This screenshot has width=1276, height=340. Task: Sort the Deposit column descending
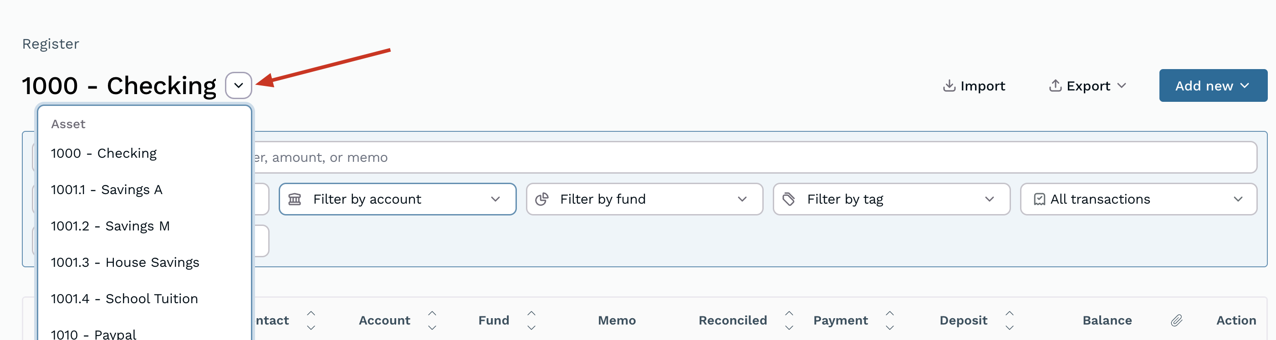click(x=1010, y=327)
